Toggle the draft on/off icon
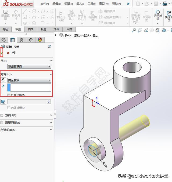Image resolution: width=172 pixels, height=182 pixels. point(3,102)
